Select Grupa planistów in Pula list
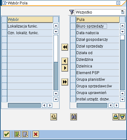The image size is (127, 140). click(x=98, y=80)
